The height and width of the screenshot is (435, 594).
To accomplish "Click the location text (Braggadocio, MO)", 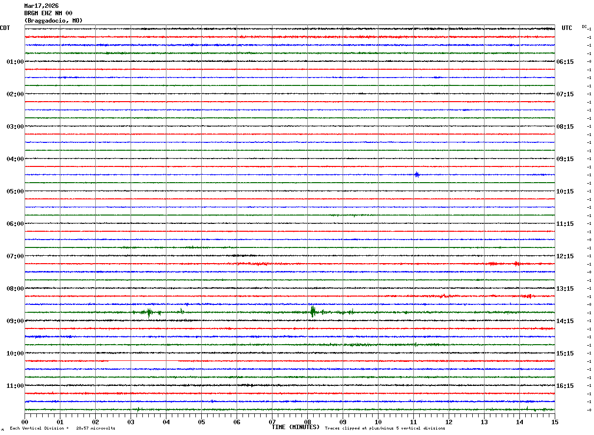I will (x=53, y=21).
